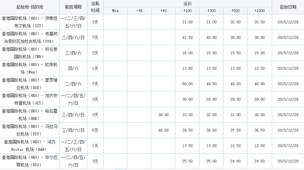Select the Hong Kong to Istanbul (IST) route

click(x=30, y=22)
